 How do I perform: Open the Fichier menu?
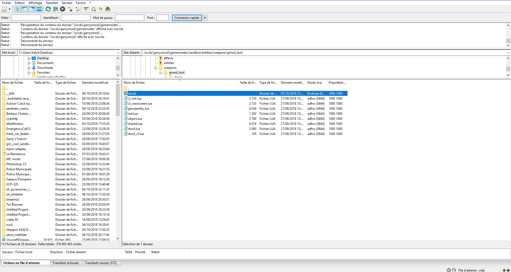pyautogui.click(x=6, y=3)
